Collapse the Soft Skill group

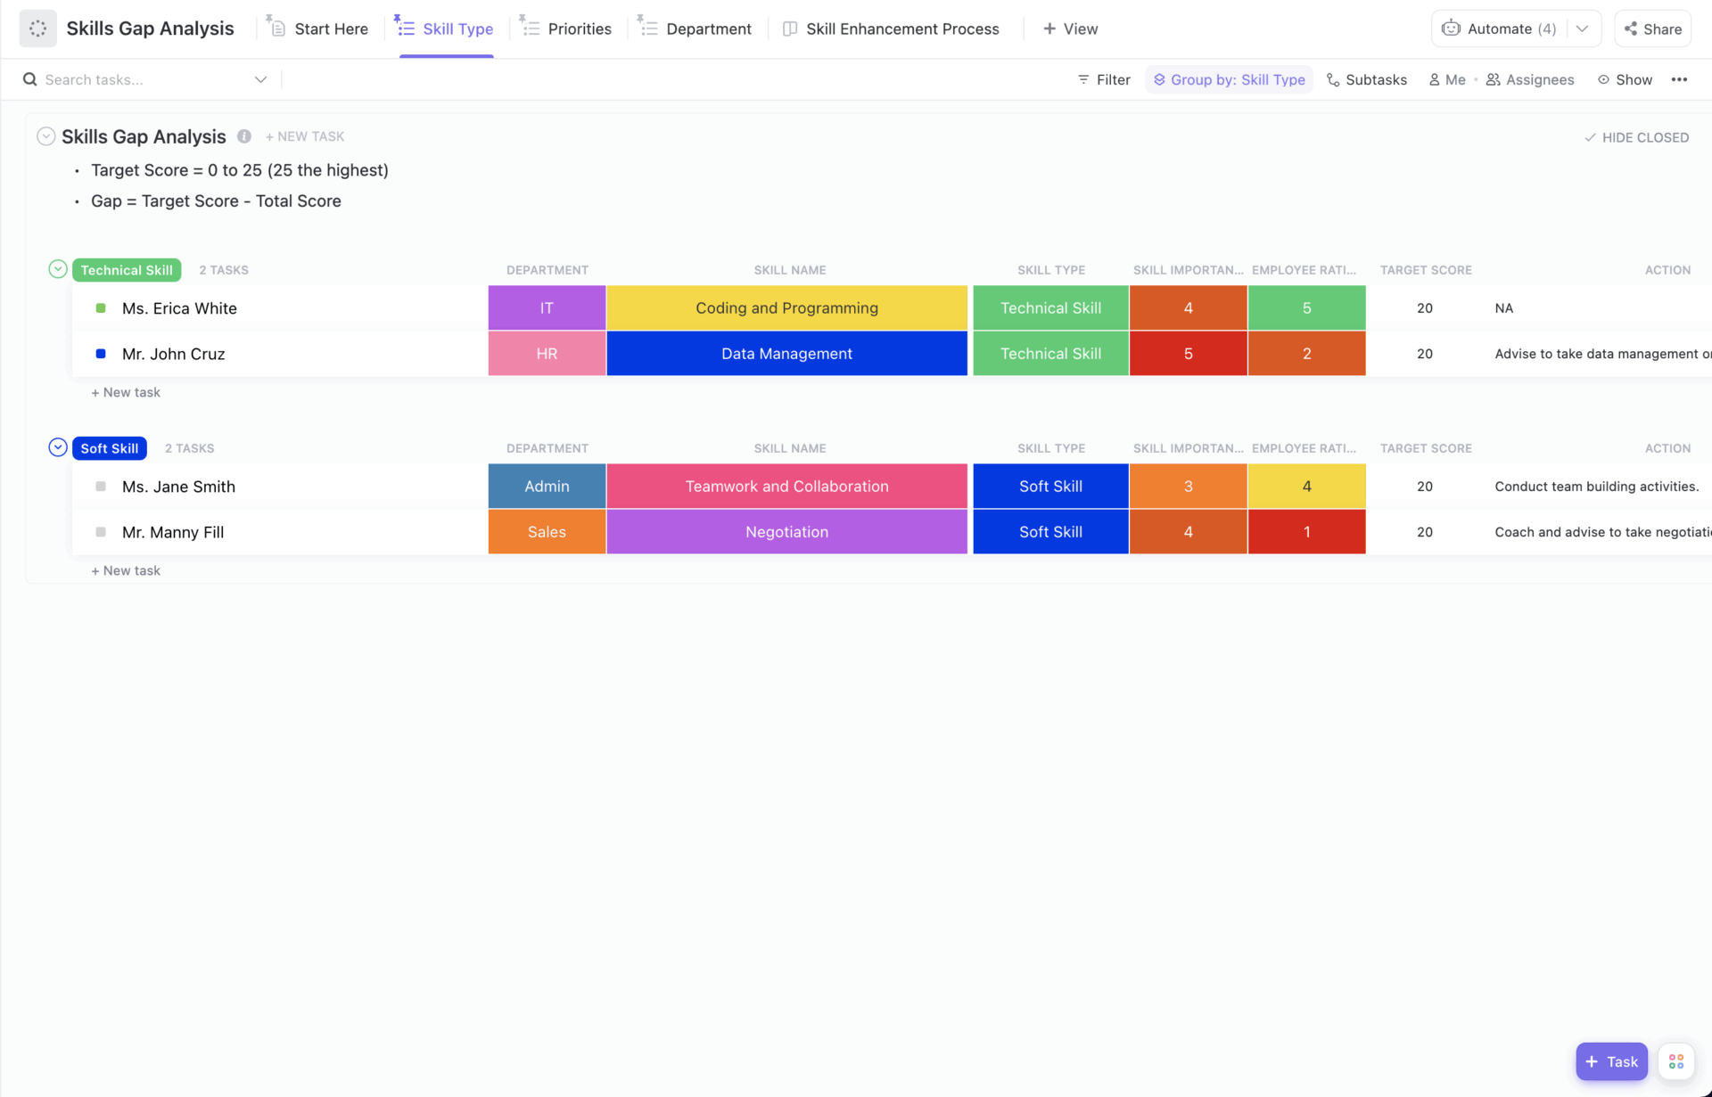click(x=57, y=446)
